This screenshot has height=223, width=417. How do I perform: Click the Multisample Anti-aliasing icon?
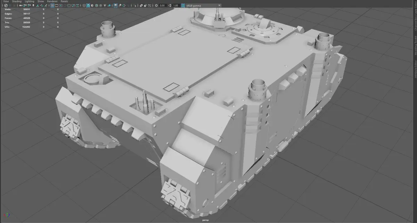click(x=124, y=6)
